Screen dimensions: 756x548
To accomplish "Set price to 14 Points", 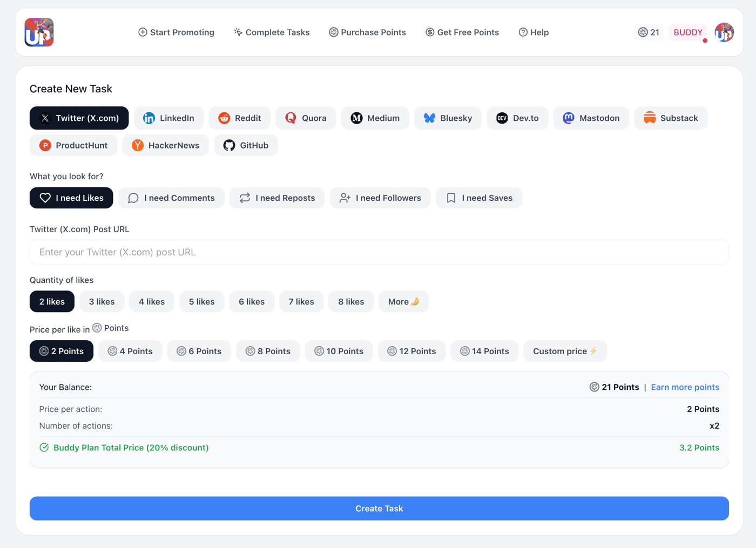I will 484,351.
